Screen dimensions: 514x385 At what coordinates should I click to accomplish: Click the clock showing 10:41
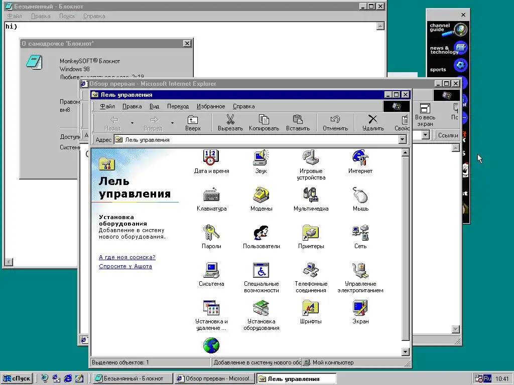click(x=502, y=379)
